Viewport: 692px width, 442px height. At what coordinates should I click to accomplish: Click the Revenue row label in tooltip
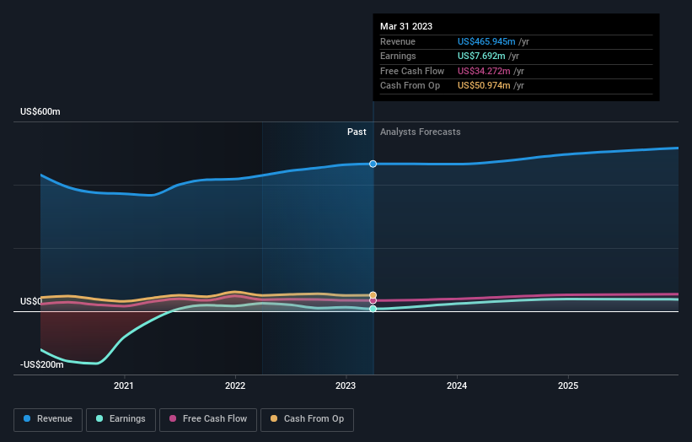[398, 41]
